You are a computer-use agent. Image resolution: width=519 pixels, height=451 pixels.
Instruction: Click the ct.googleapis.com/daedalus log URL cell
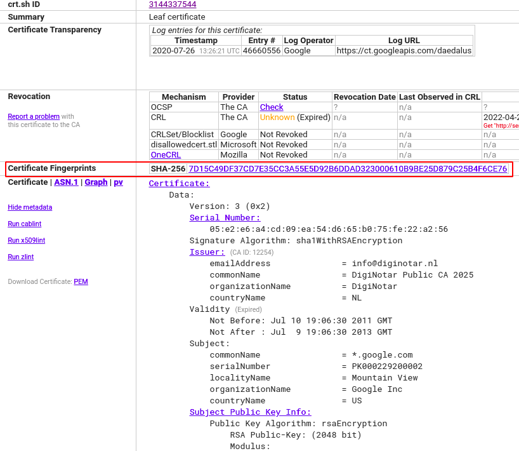pos(404,51)
